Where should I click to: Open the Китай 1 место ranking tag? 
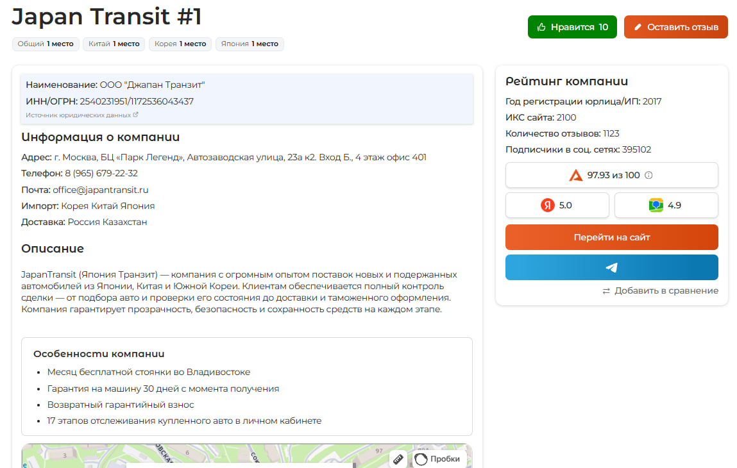point(114,44)
